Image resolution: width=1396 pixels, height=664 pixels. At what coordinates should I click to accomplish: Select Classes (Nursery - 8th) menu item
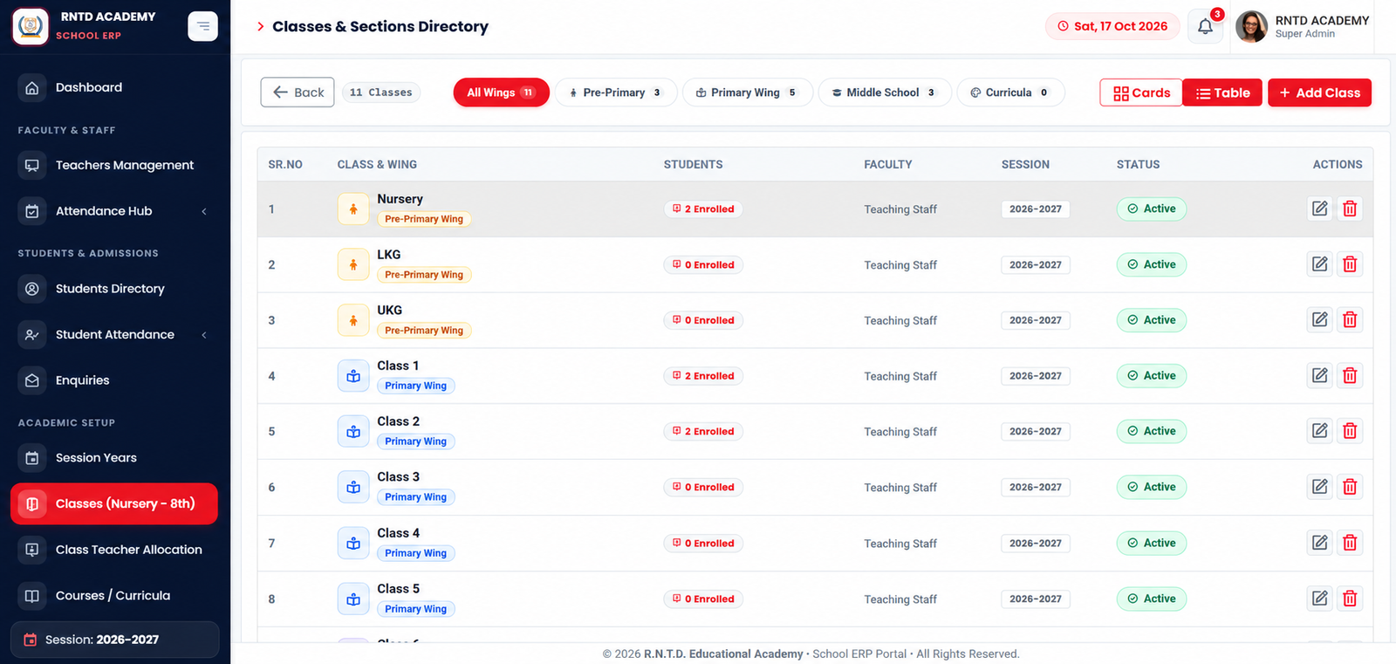coord(114,503)
